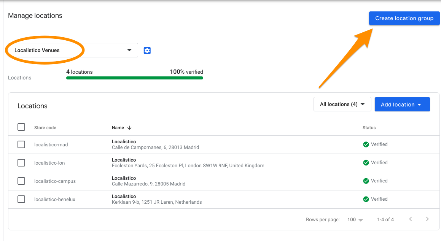Image resolution: width=441 pixels, height=241 pixels.
Task: Expand the All locations (4) filter
Action: [342, 104]
